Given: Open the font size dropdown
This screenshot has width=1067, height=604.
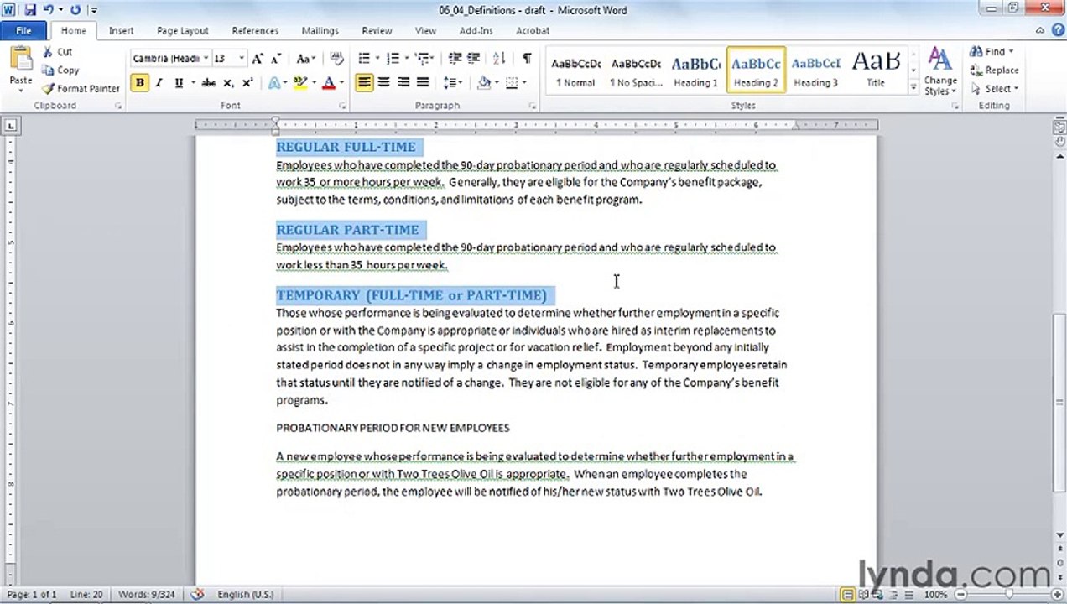Looking at the screenshot, I should (242, 59).
